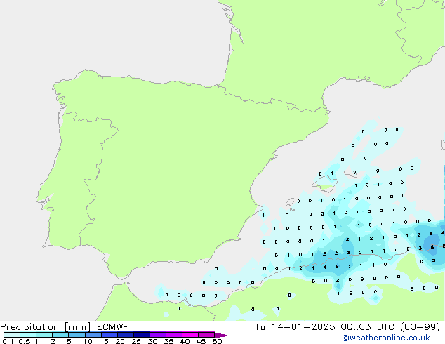This screenshot has height=344, width=445.
Task: Click the legend label '30'
Action: [153, 341]
